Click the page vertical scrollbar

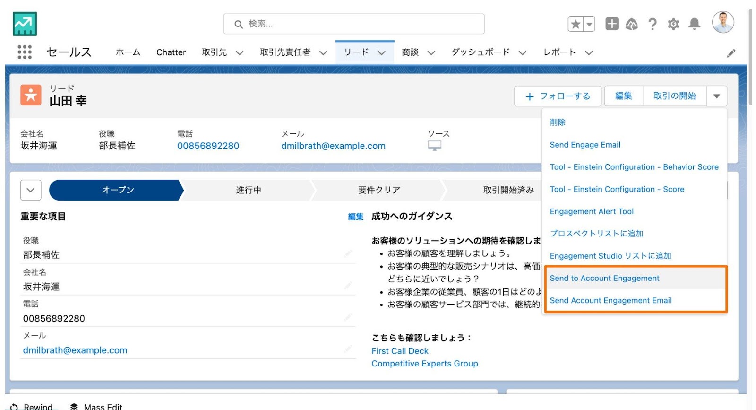tap(751, 57)
